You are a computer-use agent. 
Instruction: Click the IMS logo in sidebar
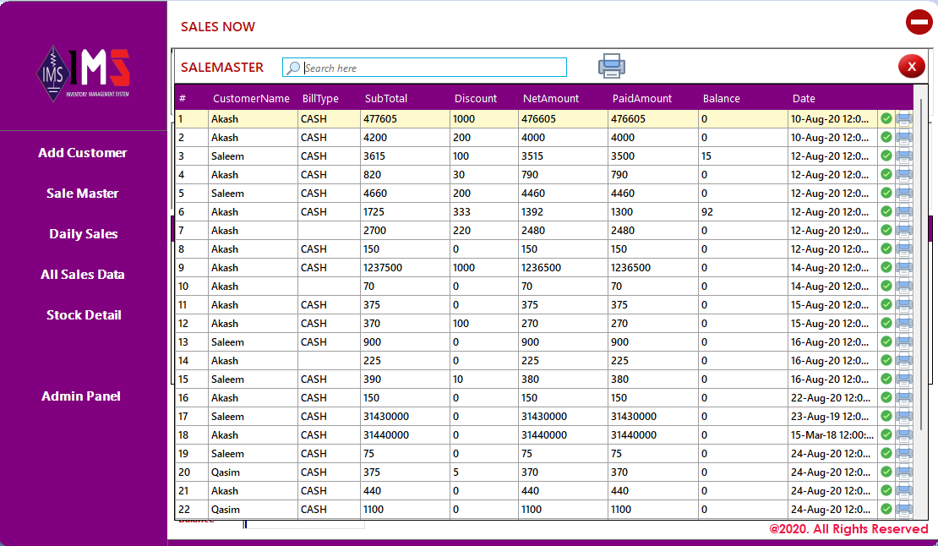coord(83,73)
